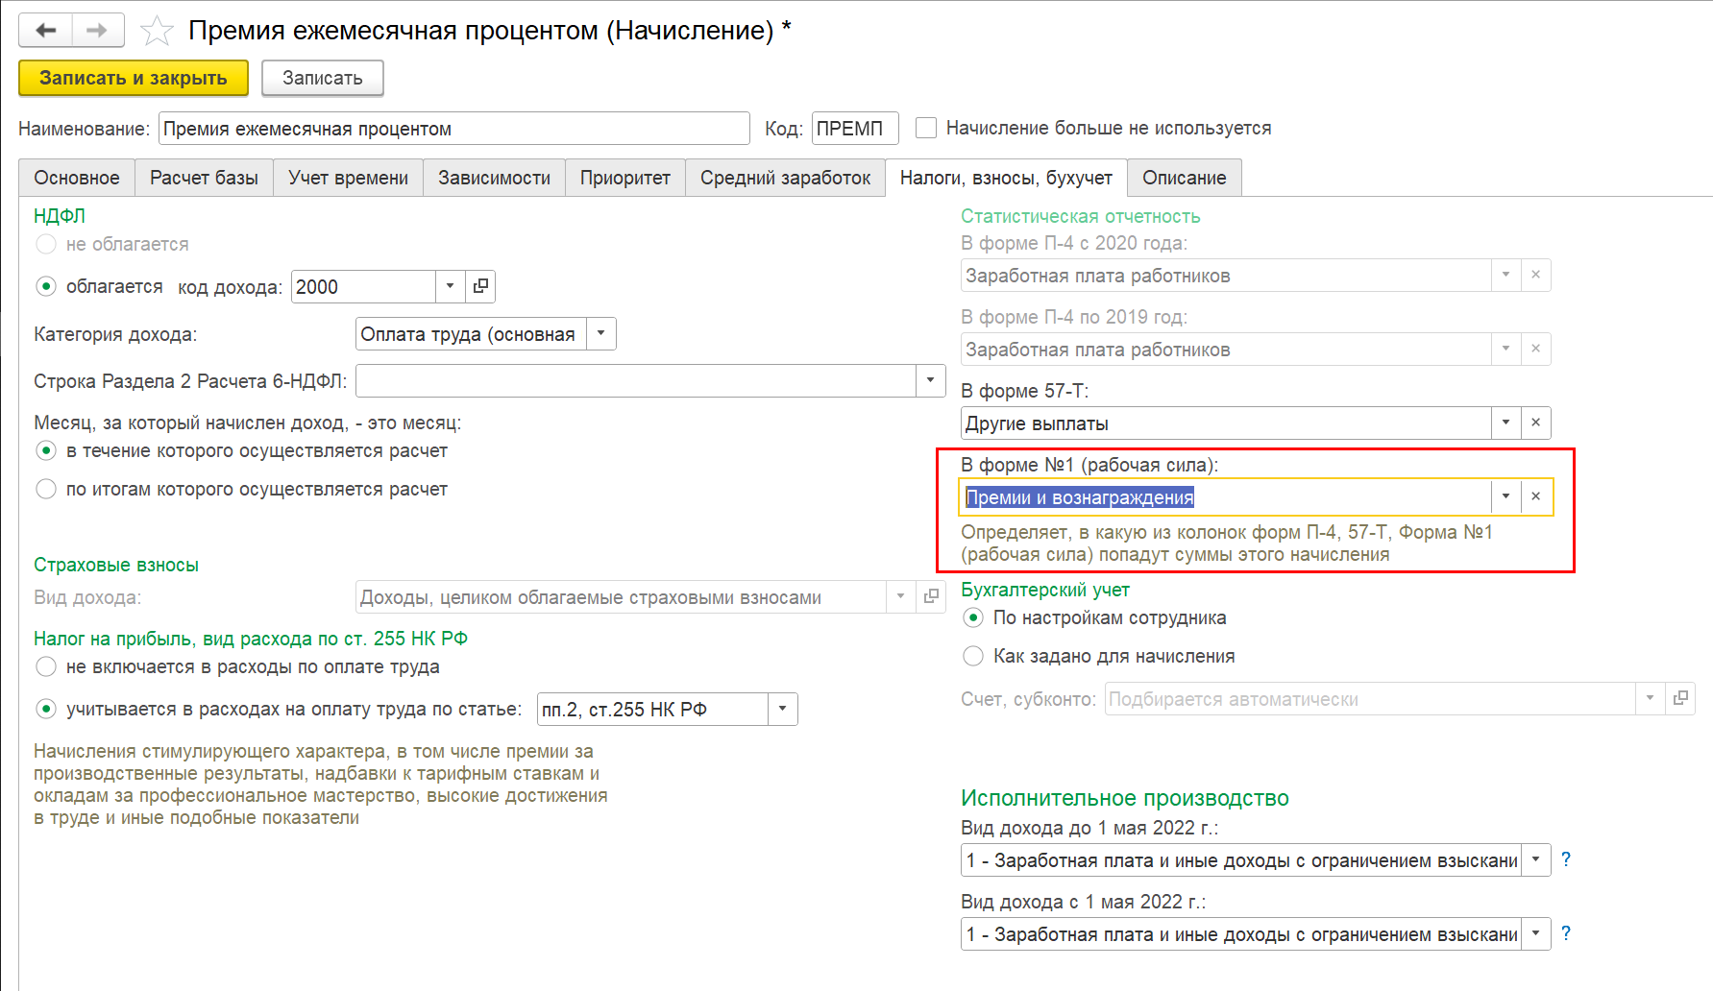Click the forward navigation arrow
Viewport: 1713px width, 991px height.
coord(97,31)
